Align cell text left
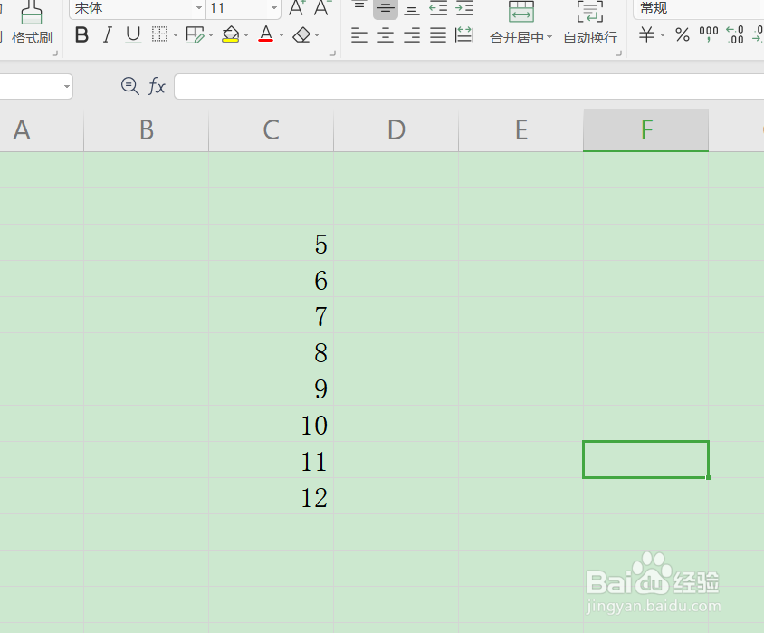Screen dimensions: 764x633 point(359,35)
